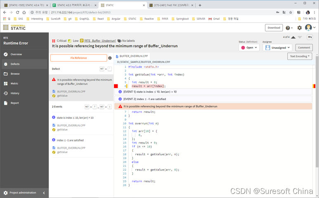Click the red scrollbar defect marker

[x=314, y=86]
